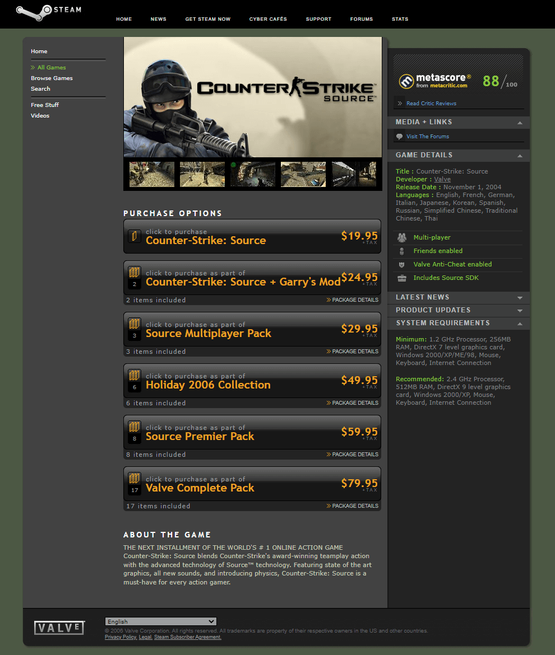Purchase Counter-Strike: Source for $19.95
Image resolution: width=555 pixels, height=655 pixels.
[x=252, y=236]
